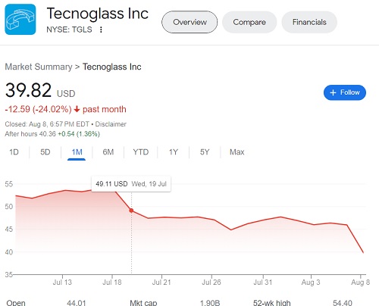Open the three-dot menu beside NYSE: TGLS
Viewport: 379px width, 306px height.
(101, 30)
